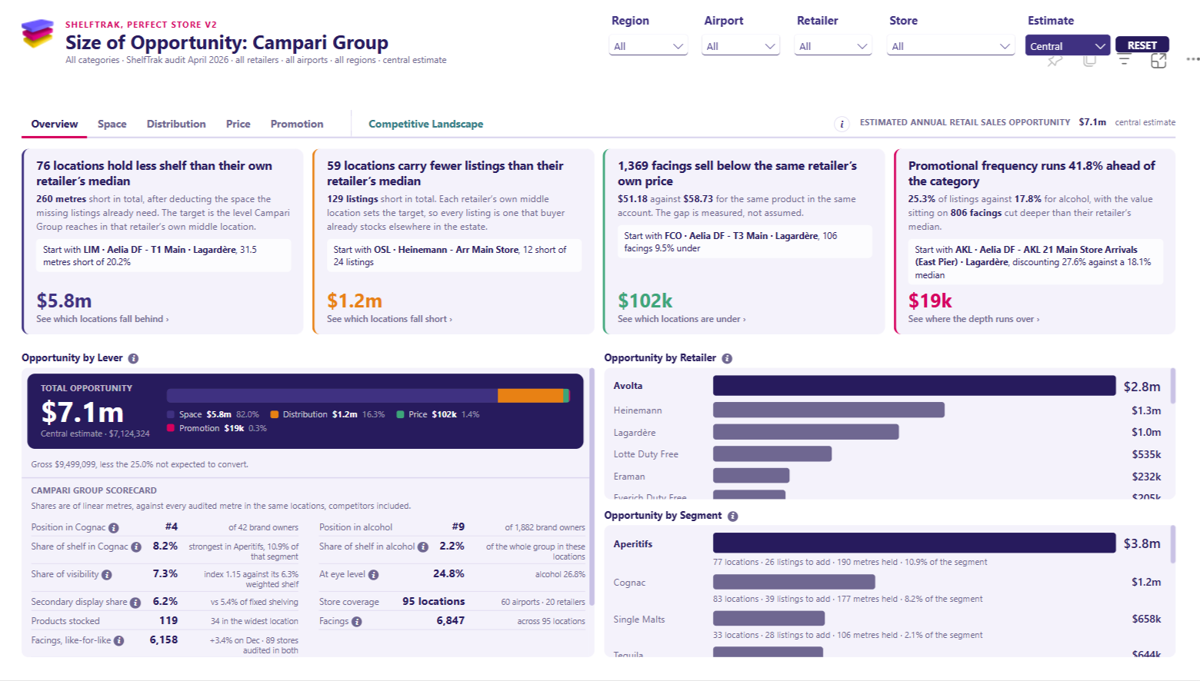Pin the visual using the pin icon
Viewport: 1200px width, 681px height.
click(1055, 61)
